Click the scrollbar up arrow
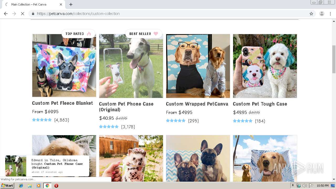 click(x=334, y=21)
